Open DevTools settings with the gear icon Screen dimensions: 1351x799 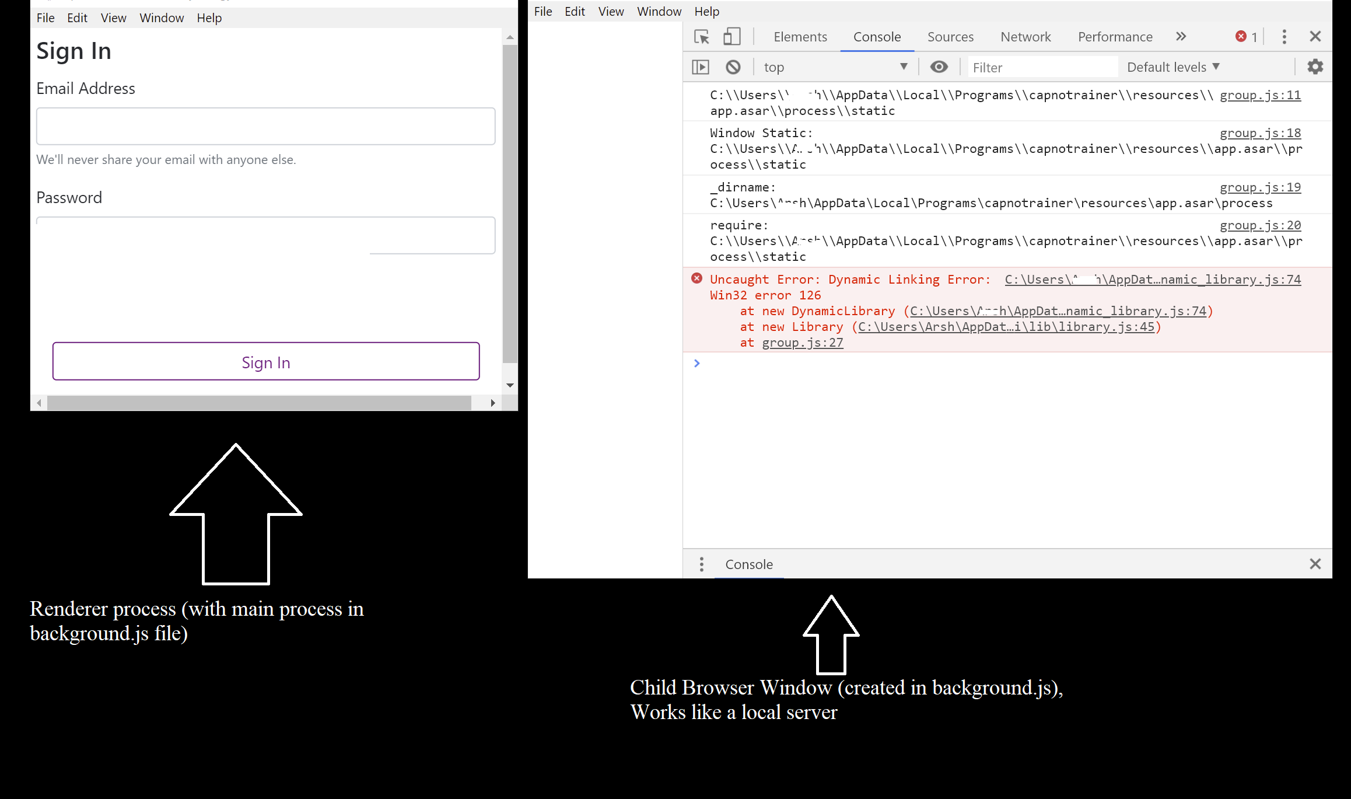coord(1315,67)
